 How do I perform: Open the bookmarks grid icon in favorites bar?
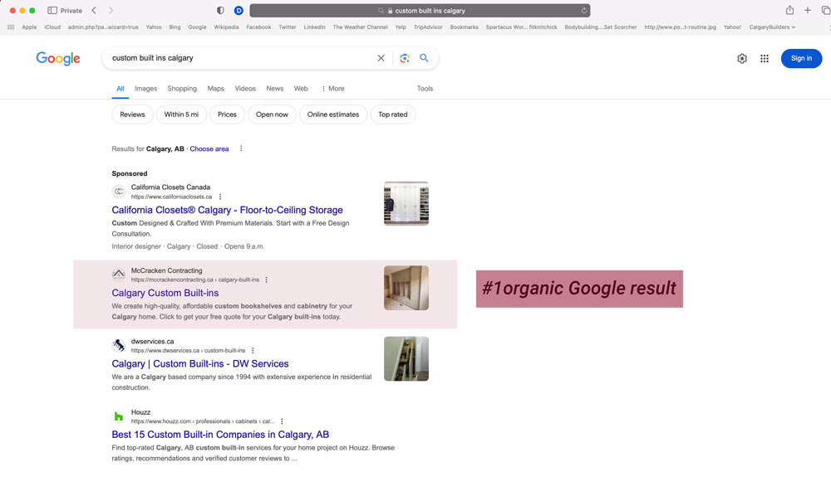[x=11, y=27]
